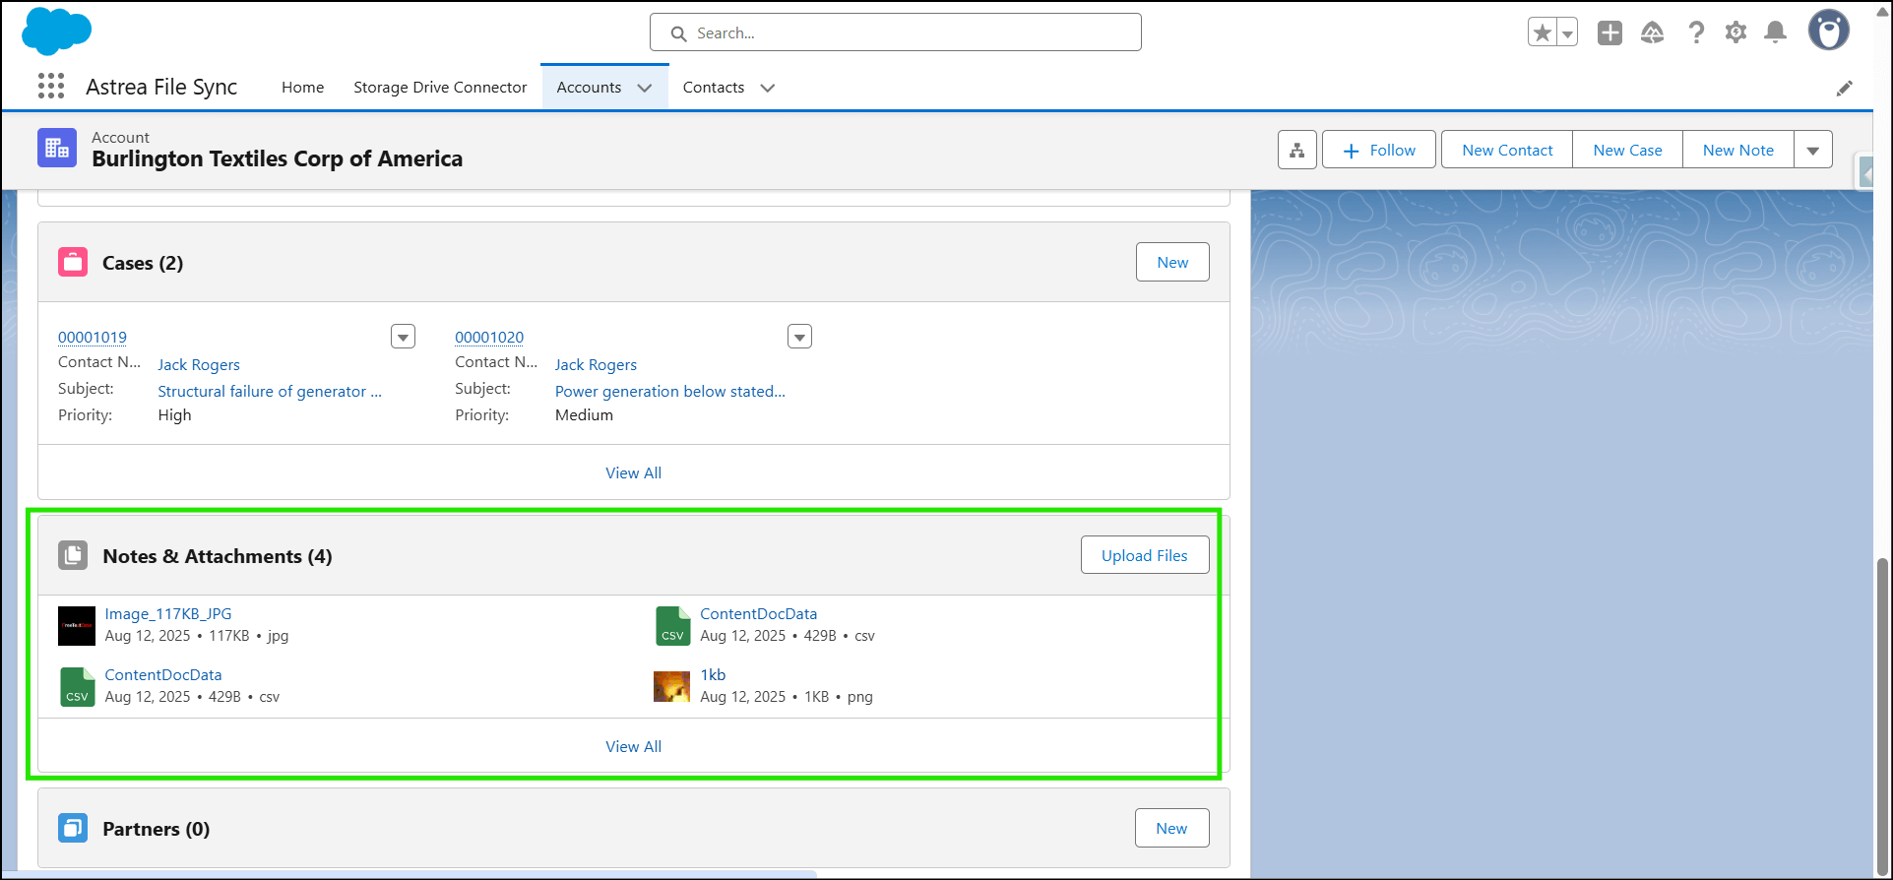Show more actions beside New Note

(x=1812, y=150)
